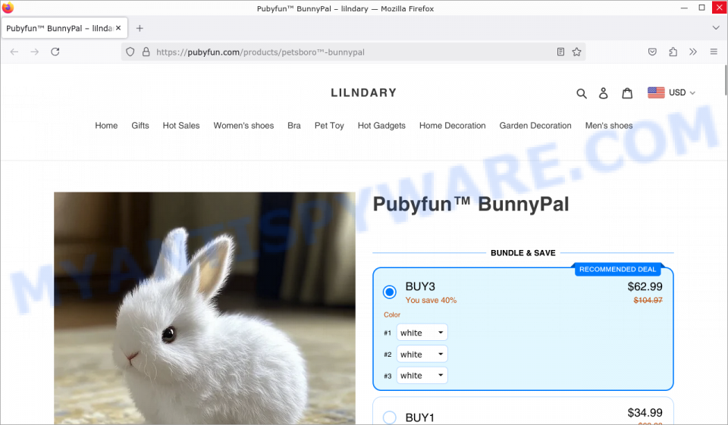The height and width of the screenshot is (425, 728).
Task: Open a new browser tab
Action: click(x=140, y=28)
